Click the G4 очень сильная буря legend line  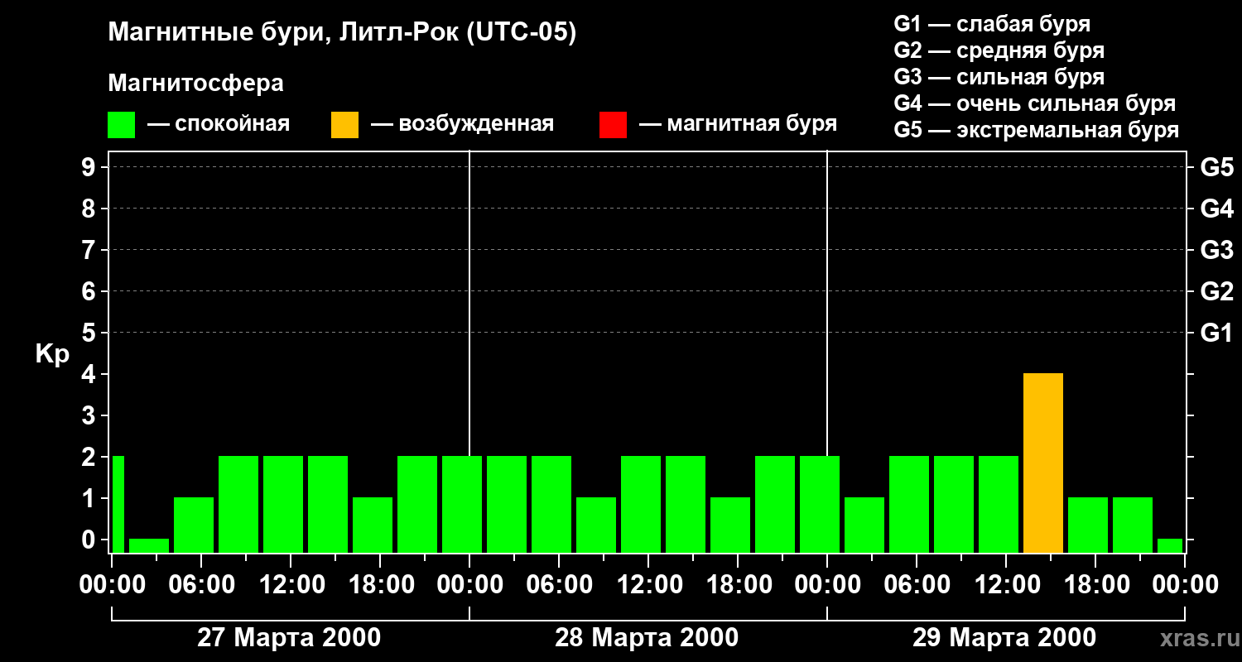(1035, 103)
